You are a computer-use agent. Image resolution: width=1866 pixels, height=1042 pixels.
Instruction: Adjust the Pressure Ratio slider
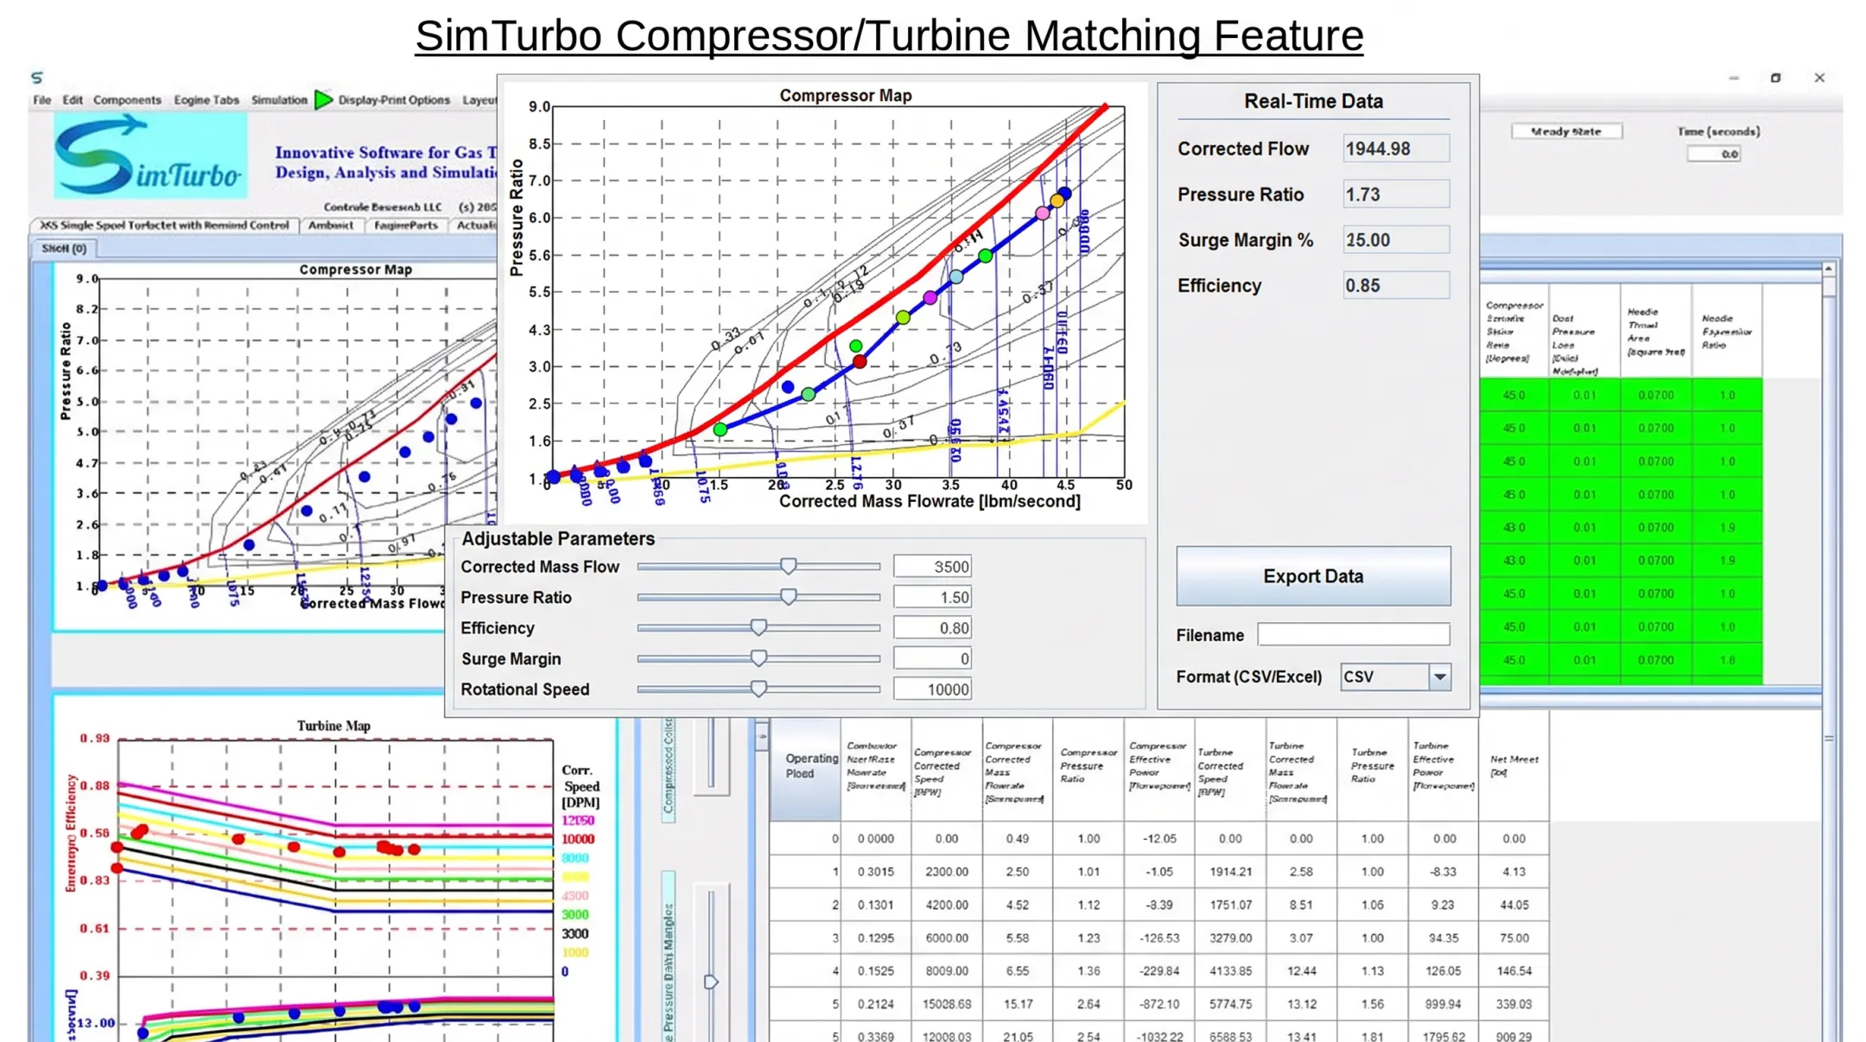click(x=788, y=597)
